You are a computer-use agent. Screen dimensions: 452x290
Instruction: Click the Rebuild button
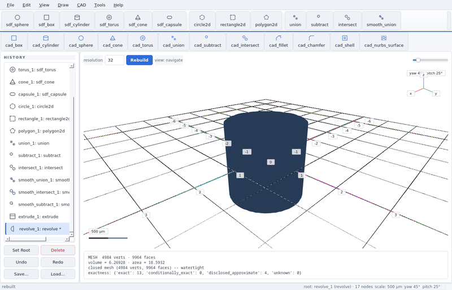[x=139, y=60]
